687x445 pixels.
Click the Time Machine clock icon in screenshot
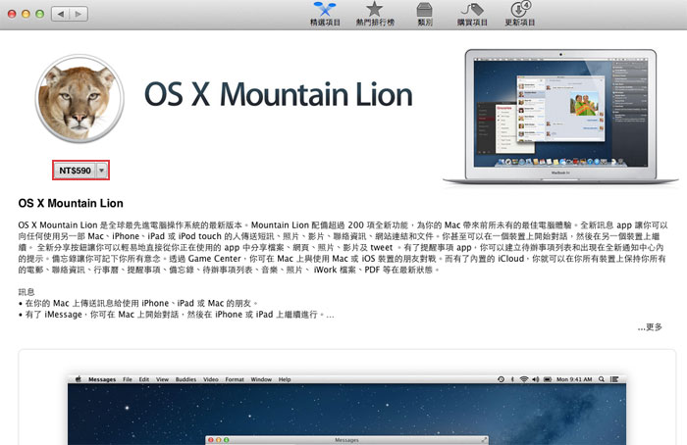coord(501,379)
